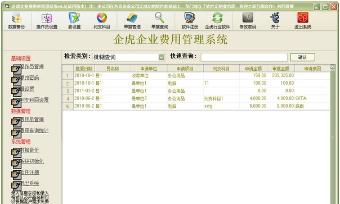Click the 企虎行业软件 toolbar icon
The height and width of the screenshot is (204, 340).
point(217,20)
